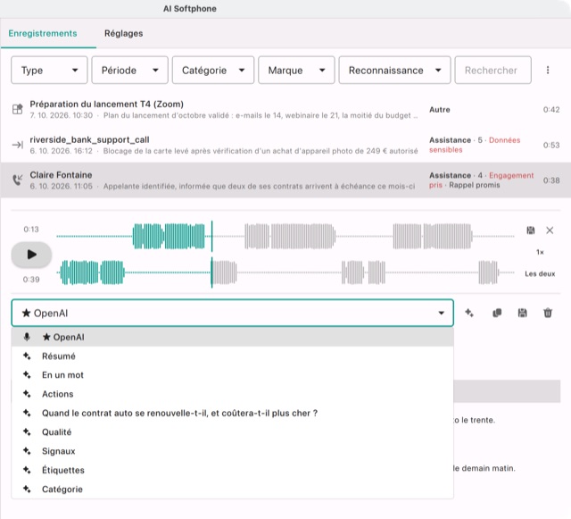Click the sparkle icon beside Qualité
The image size is (571, 519).
tap(27, 431)
